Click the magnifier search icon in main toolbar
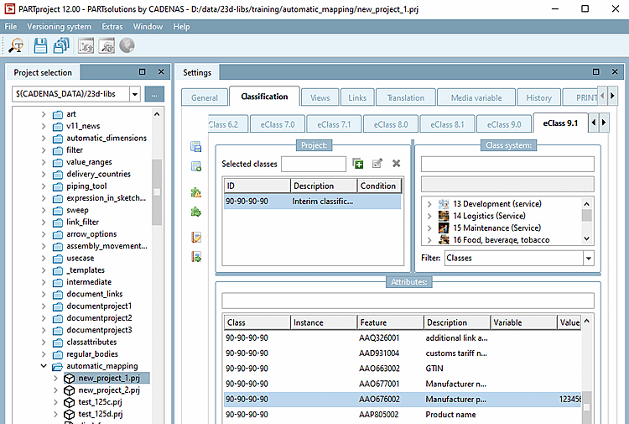The width and height of the screenshot is (629, 424). 15,46
